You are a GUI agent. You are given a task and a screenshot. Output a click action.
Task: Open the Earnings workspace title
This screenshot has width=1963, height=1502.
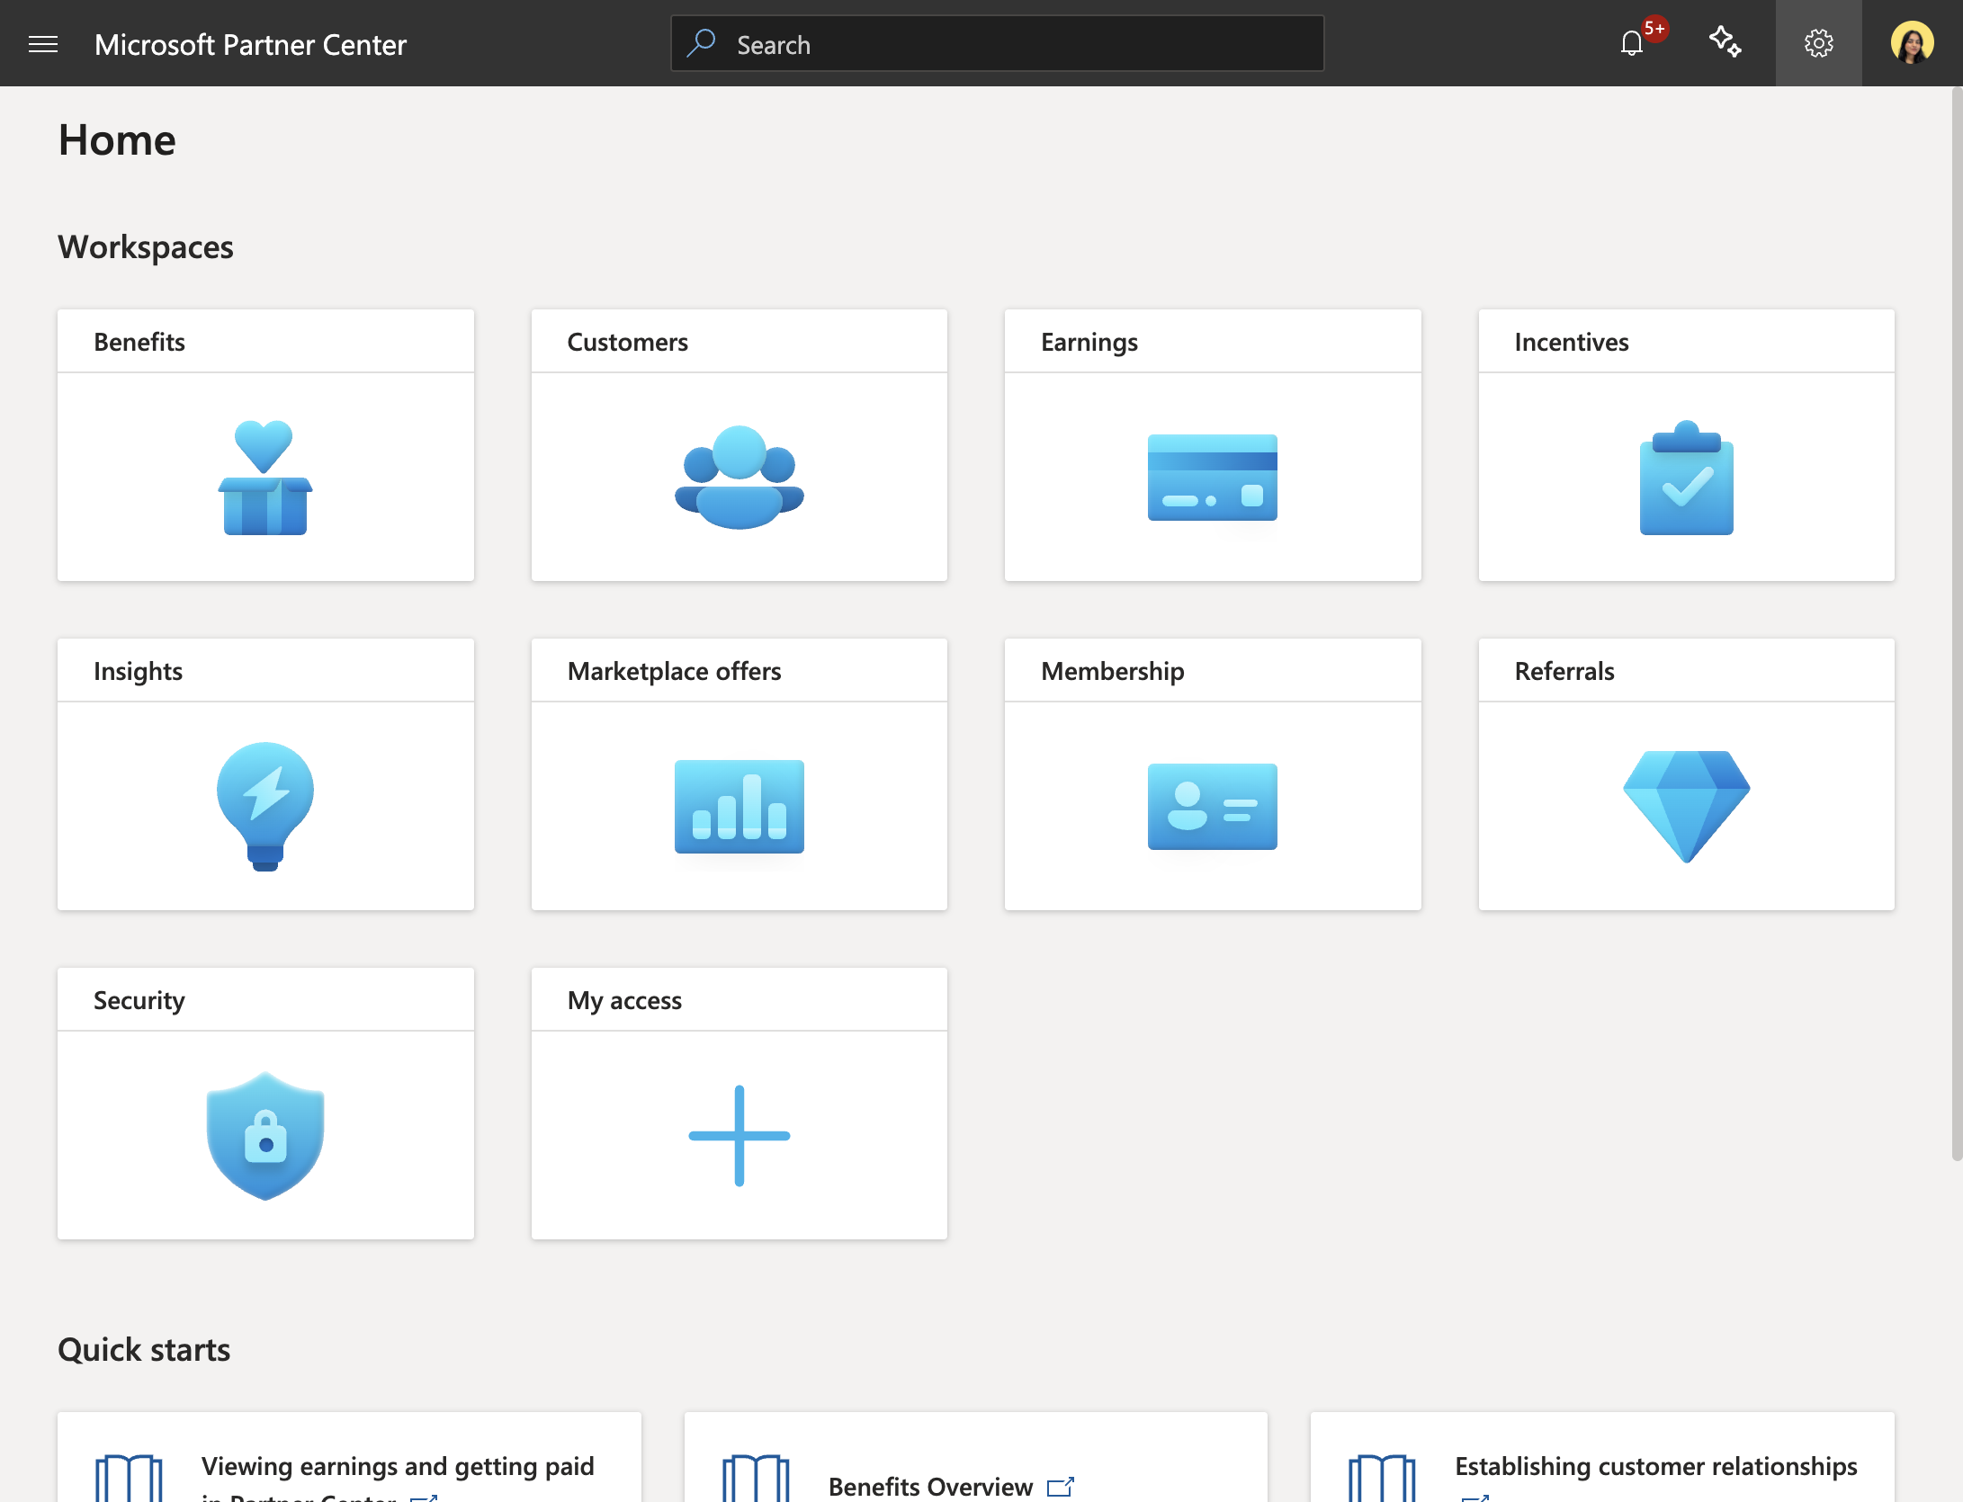tap(1089, 342)
